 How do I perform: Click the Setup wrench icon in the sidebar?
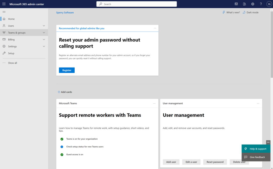click(x=4, y=53)
